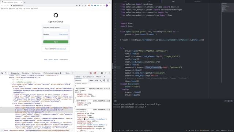Close the Sign in to GitHub tab

(21, 2)
